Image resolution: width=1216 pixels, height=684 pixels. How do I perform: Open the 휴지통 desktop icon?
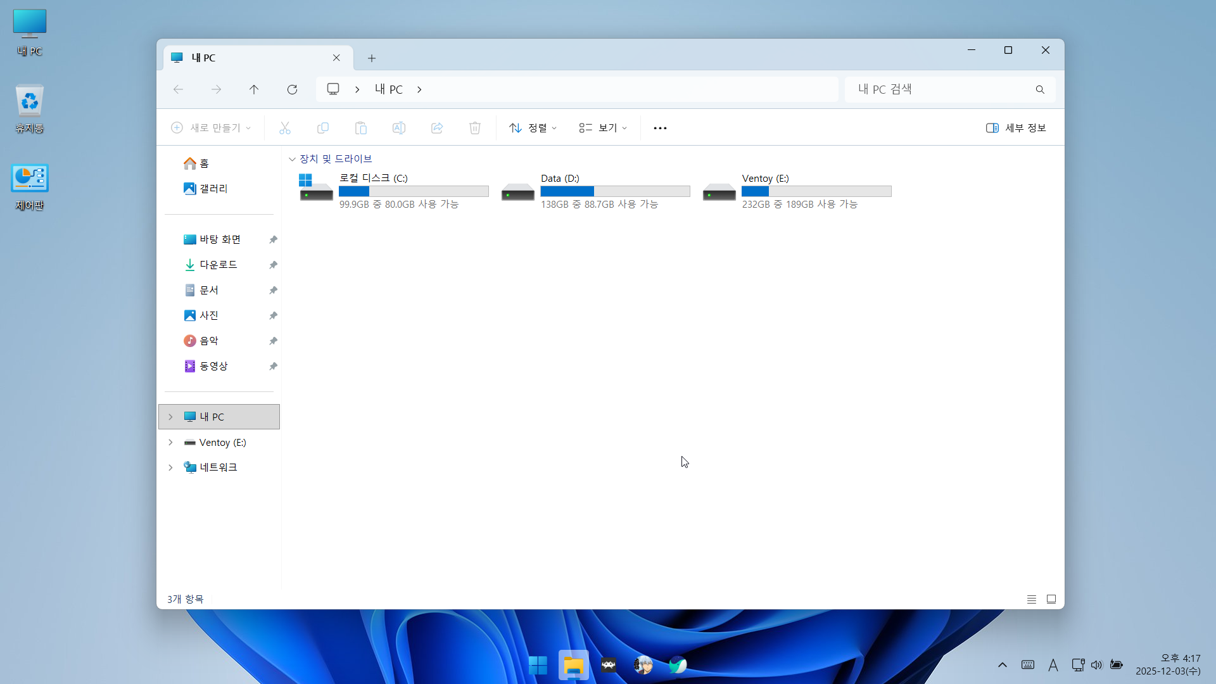click(30, 109)
